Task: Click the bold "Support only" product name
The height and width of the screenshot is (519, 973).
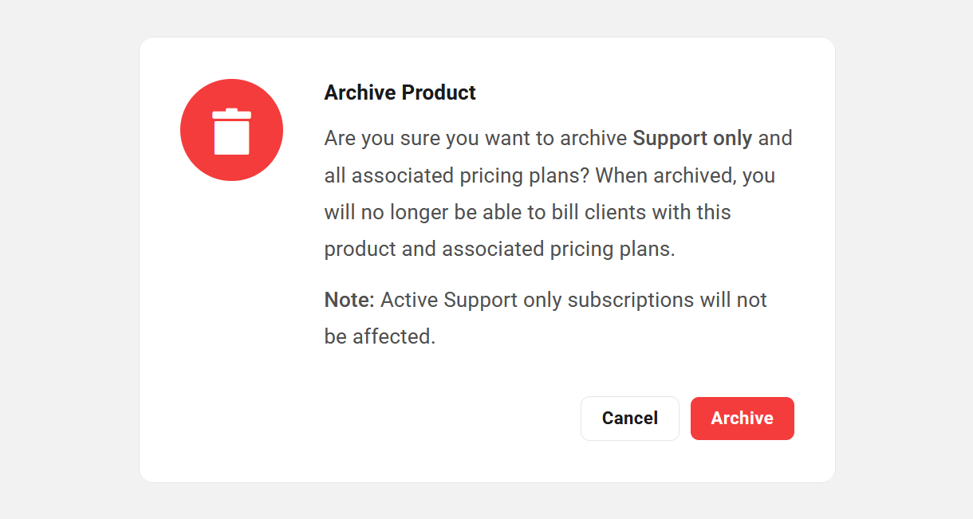Action: [x=692, y=138]
